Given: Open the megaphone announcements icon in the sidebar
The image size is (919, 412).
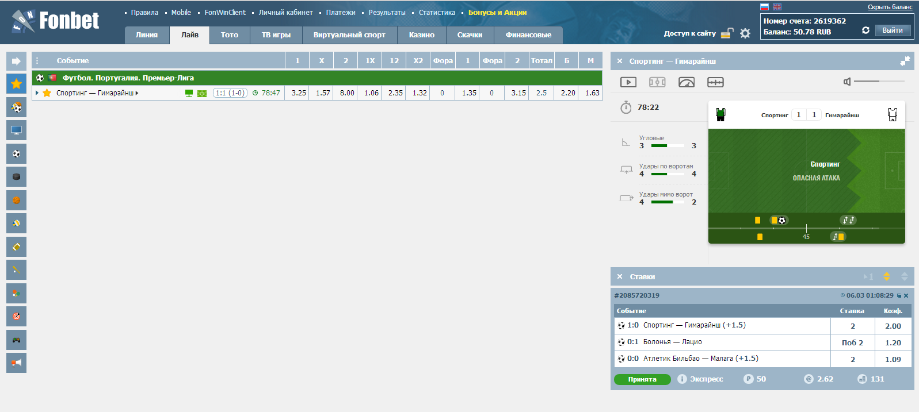Looking at the screenshot, I should [16, 363].
